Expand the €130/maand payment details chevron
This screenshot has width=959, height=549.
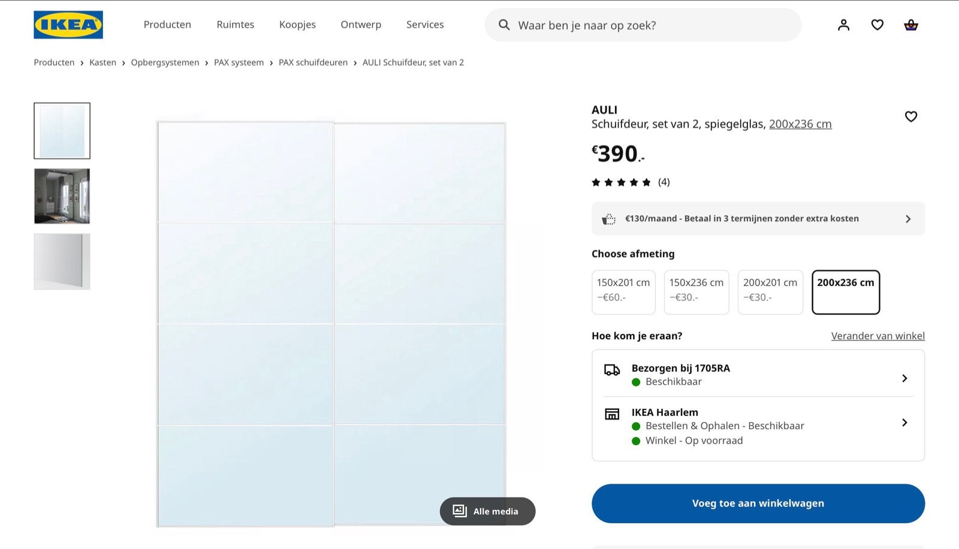pyautogui.click(x=908, y=219)
